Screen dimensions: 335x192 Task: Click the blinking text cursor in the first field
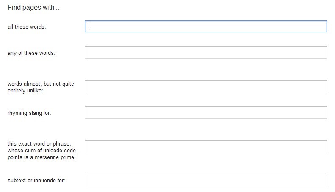[x=89, y=27]
